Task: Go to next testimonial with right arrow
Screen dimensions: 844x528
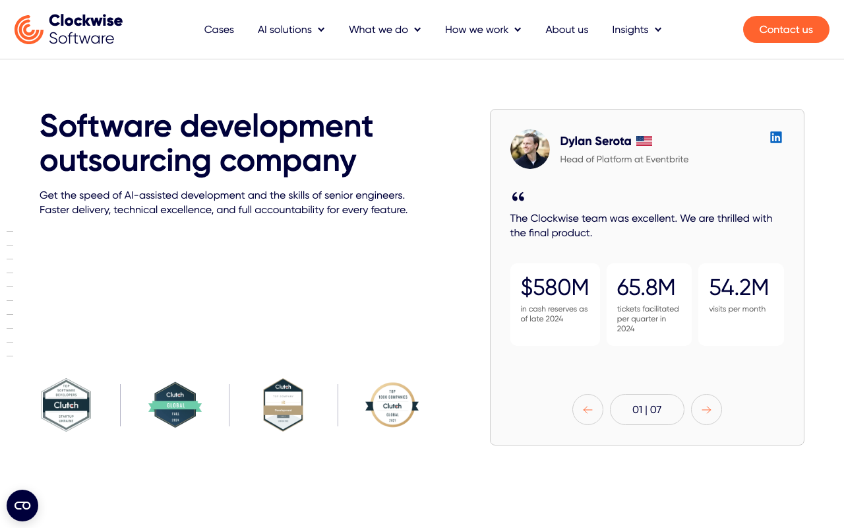Action: pos(706,410)
